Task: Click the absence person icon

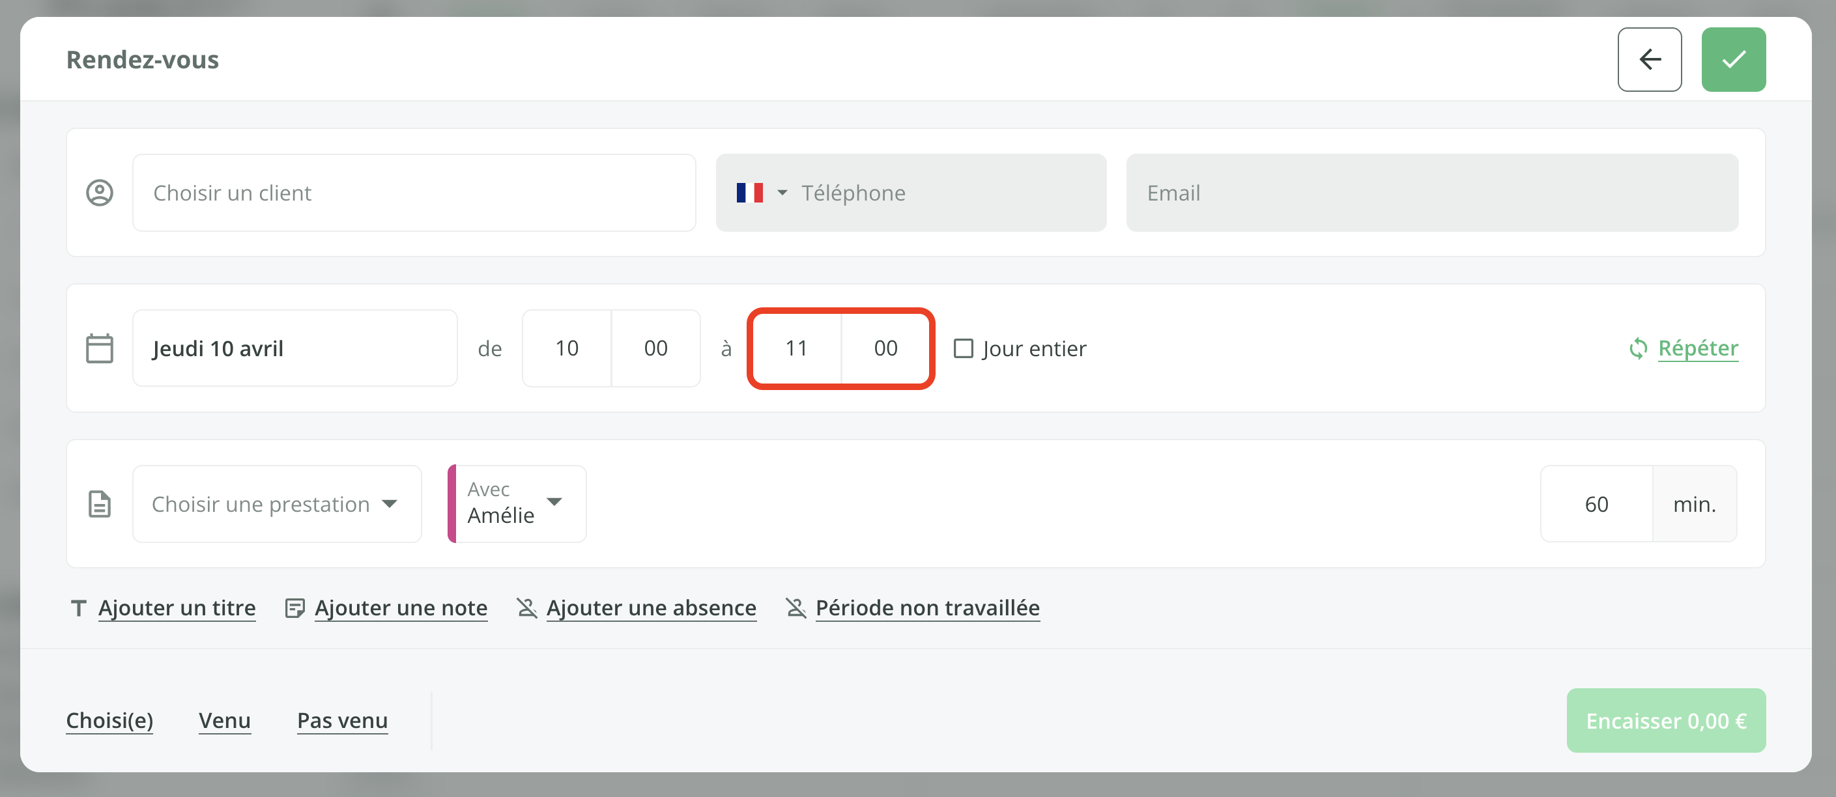Action: (x=526, y=608)
